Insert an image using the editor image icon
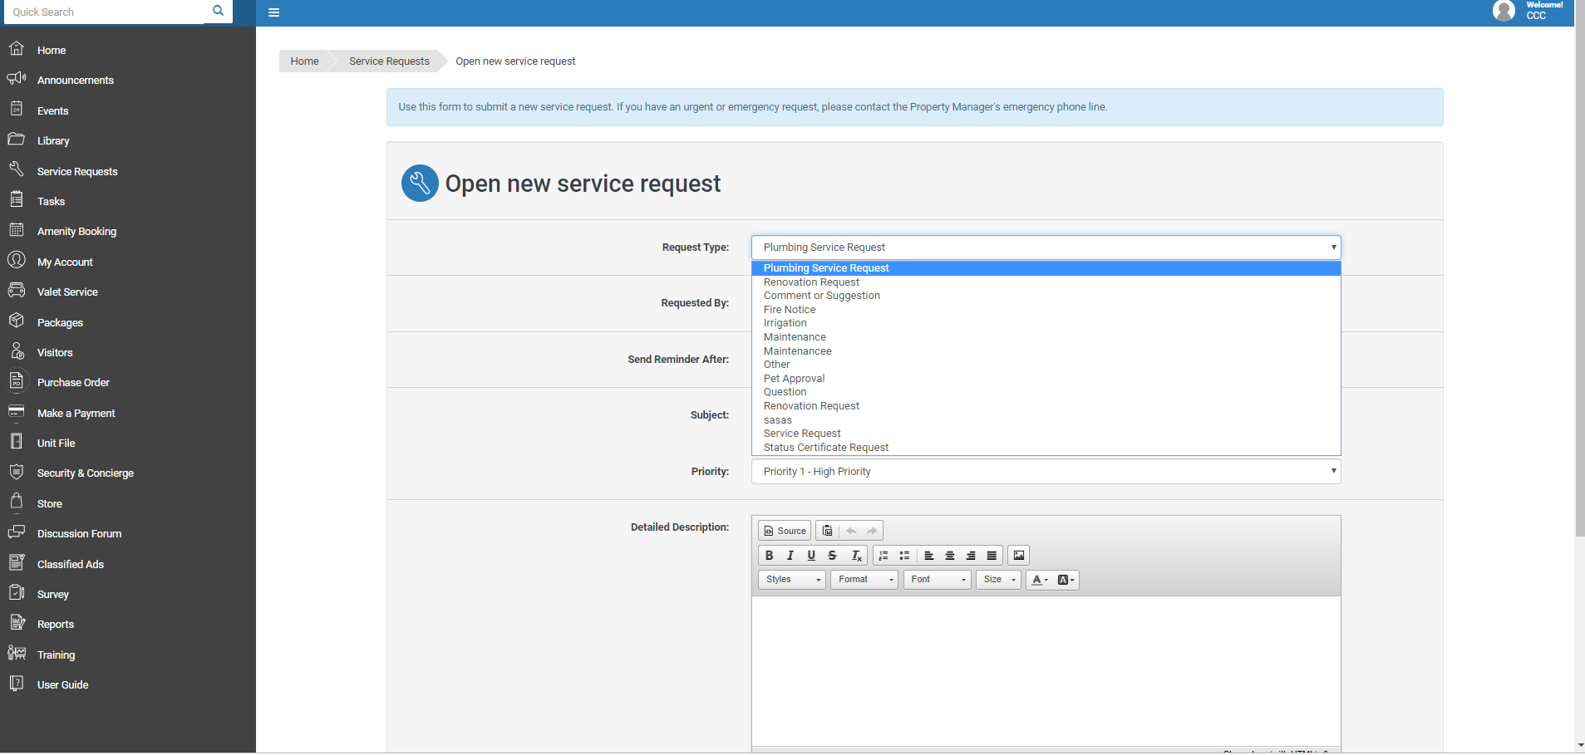This screenshot has width=1585, height=755. pyautogui.click(x=1017, y=555)
